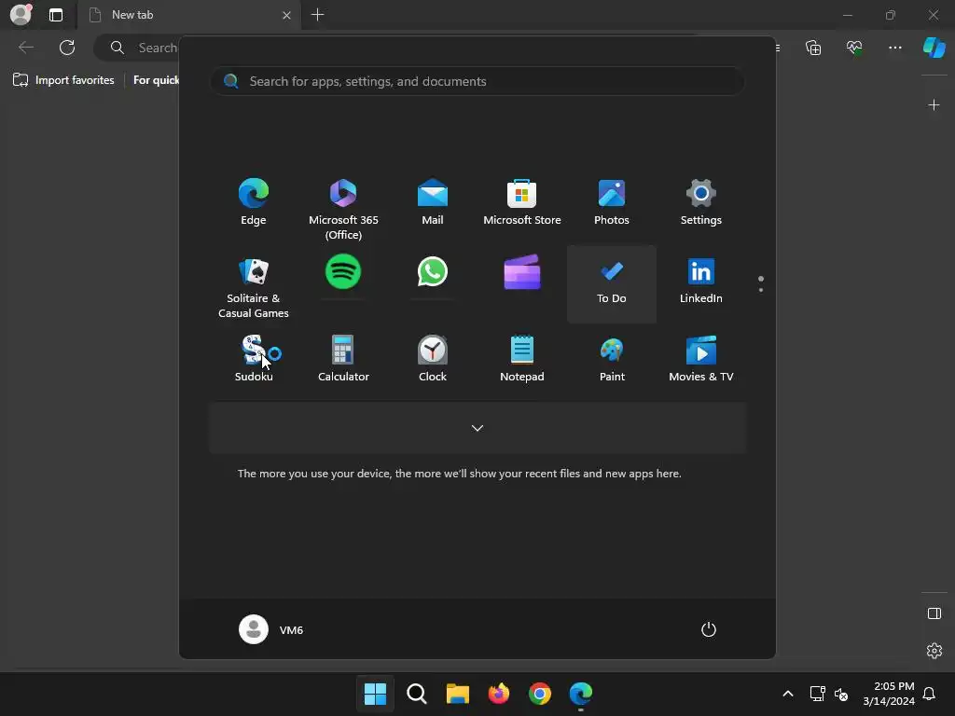Launch Movies & TV
The height and width of the screenshot is (716, 955).
[701, 359]
